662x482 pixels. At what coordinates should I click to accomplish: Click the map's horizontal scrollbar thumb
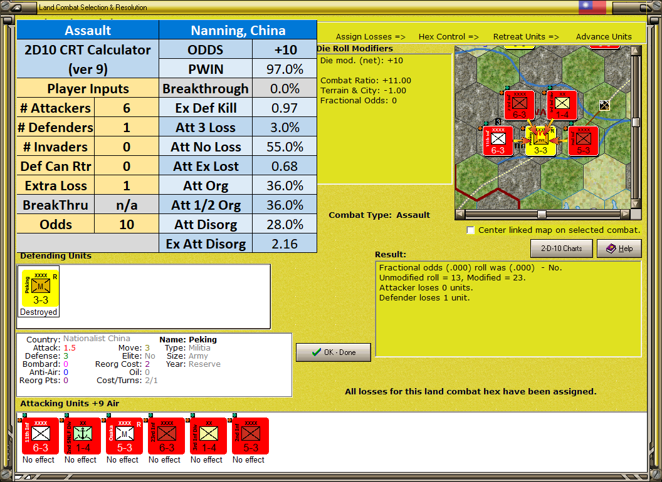point(542,214)
